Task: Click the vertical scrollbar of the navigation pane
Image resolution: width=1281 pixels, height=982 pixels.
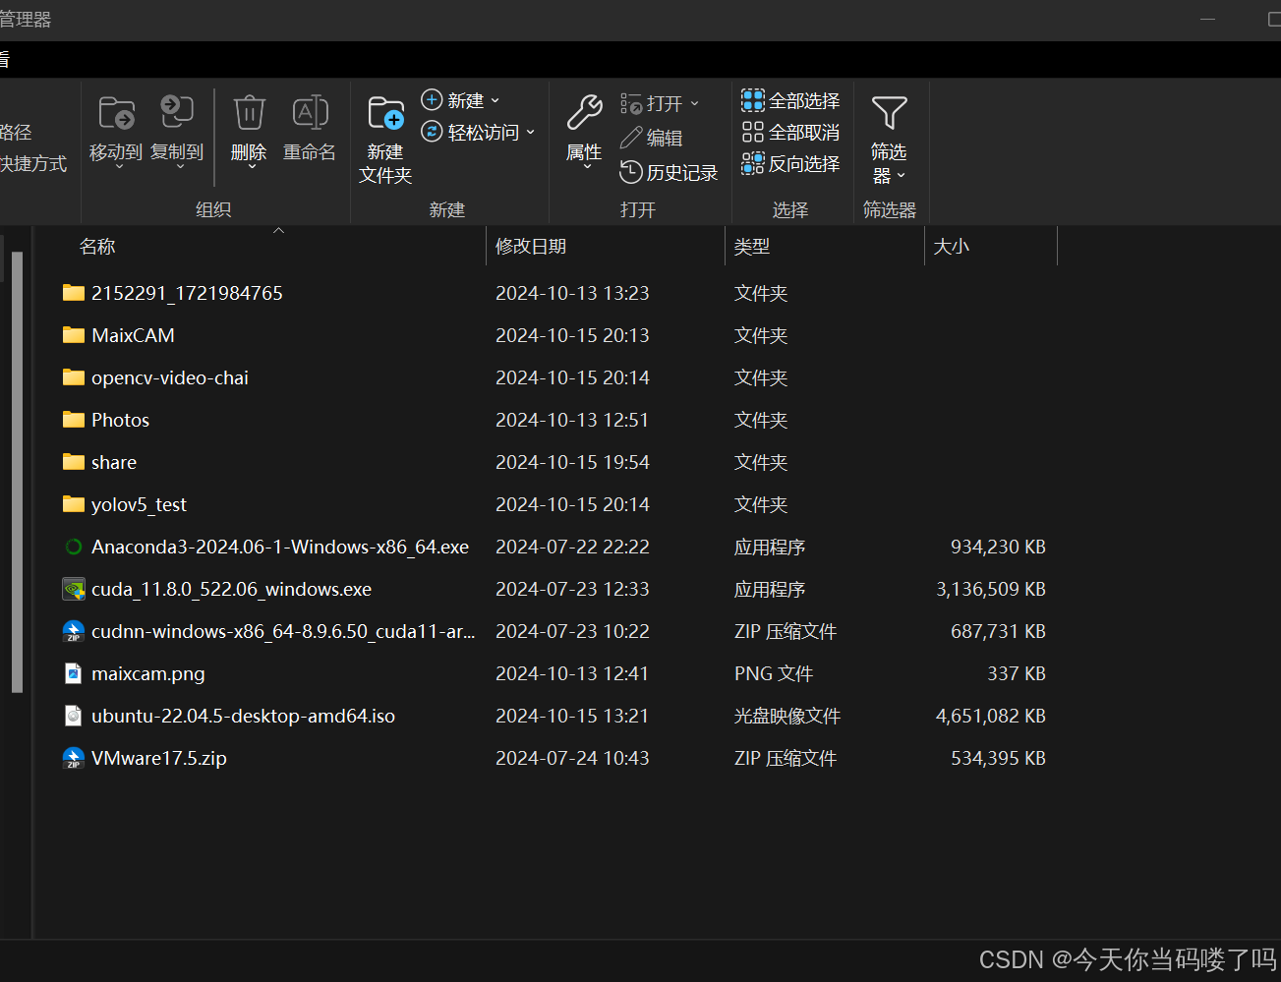Action: pos(17,472)
